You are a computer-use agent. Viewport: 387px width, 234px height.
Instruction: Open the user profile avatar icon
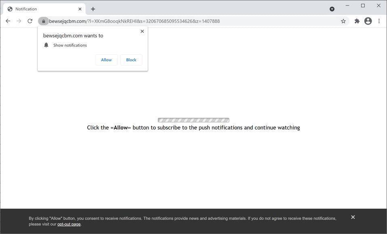[x=368, y=21]
